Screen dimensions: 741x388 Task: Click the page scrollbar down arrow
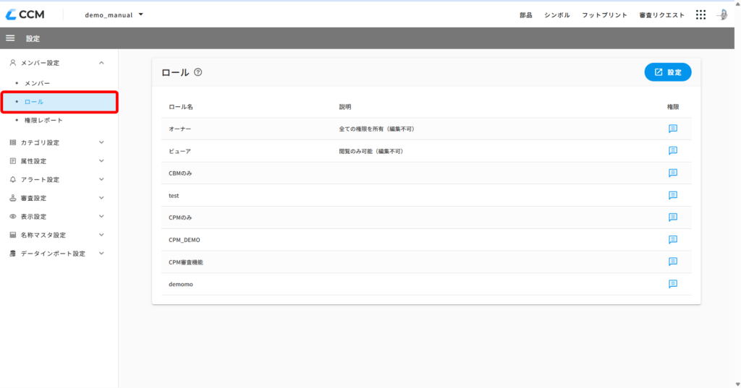tap(737, 384)
